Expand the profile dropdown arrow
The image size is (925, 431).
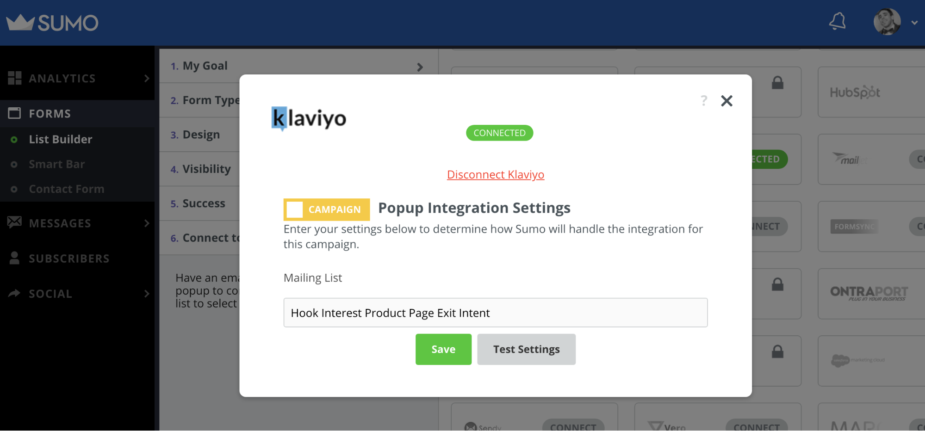[914, 23]
